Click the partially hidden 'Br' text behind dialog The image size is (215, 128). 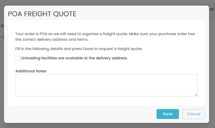2,26
